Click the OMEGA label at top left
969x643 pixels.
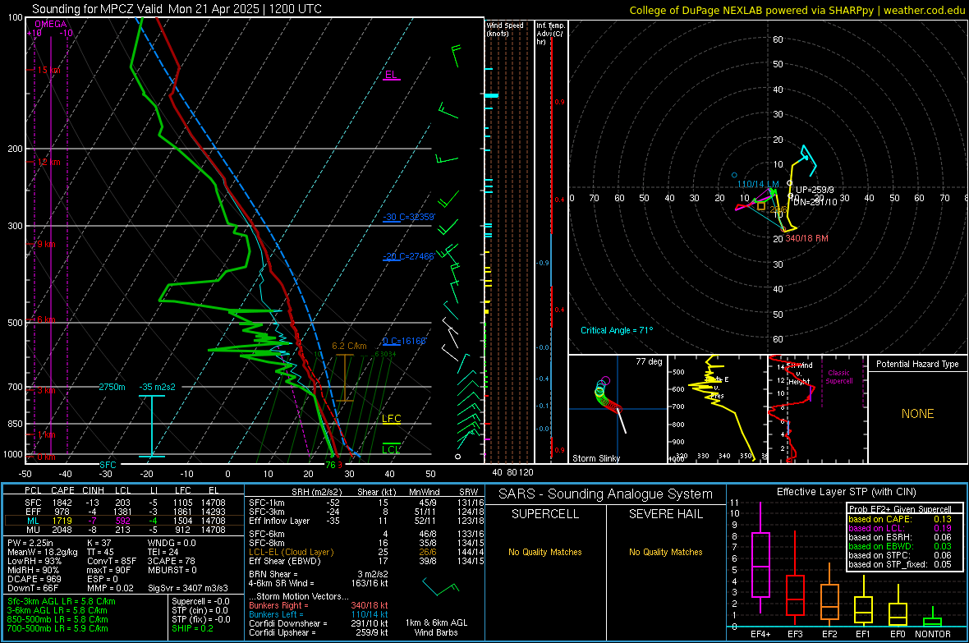tap(51, 24)
